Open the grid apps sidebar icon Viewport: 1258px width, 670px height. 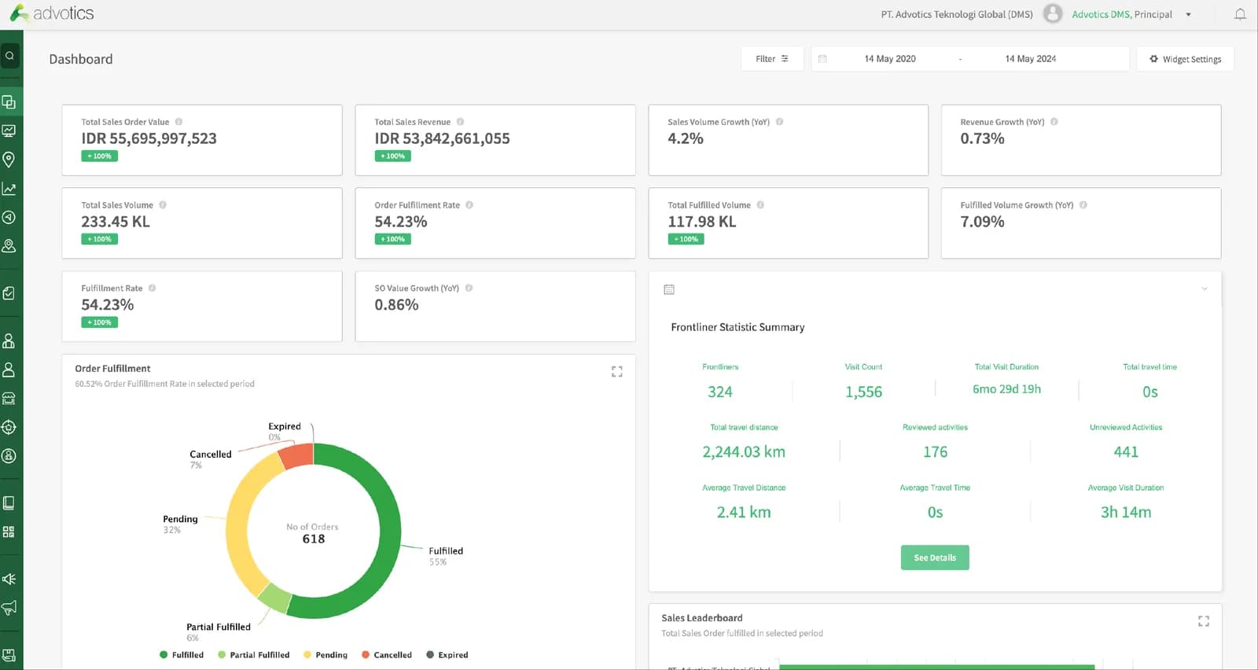coord(9,532)
